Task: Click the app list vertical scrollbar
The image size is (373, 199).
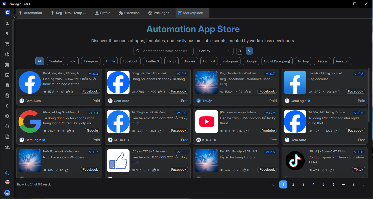Action: pos(368,95)
